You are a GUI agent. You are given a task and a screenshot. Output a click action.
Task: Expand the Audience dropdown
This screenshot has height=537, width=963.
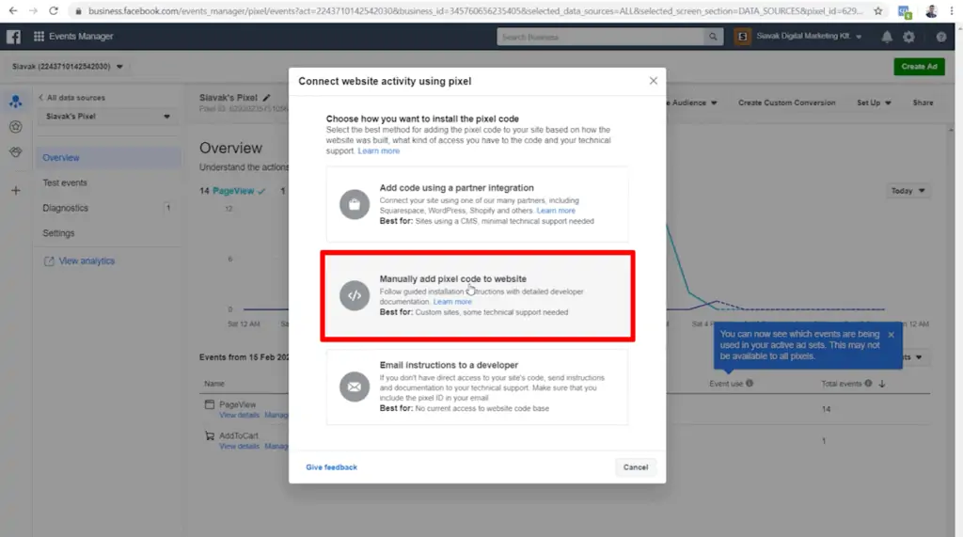click(693, 103)
